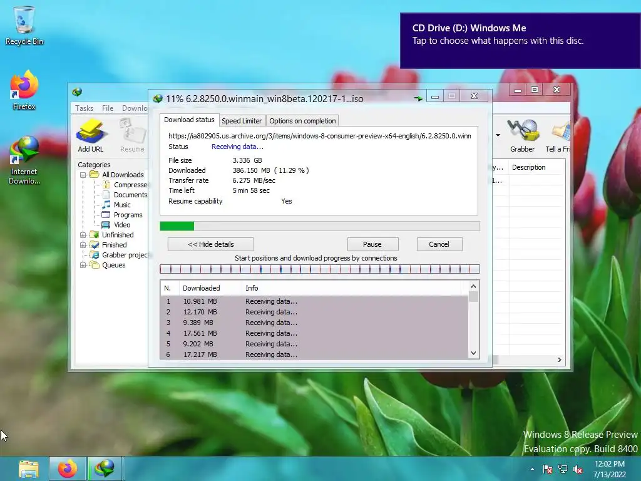Open the Firefox desktop shortcut
641x481 pixels.
point(24,90)
